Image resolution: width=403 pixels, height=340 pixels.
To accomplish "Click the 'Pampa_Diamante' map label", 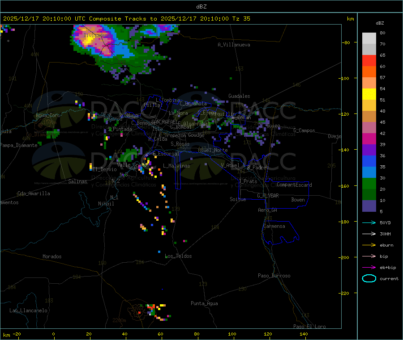I will tap(19, 145).
